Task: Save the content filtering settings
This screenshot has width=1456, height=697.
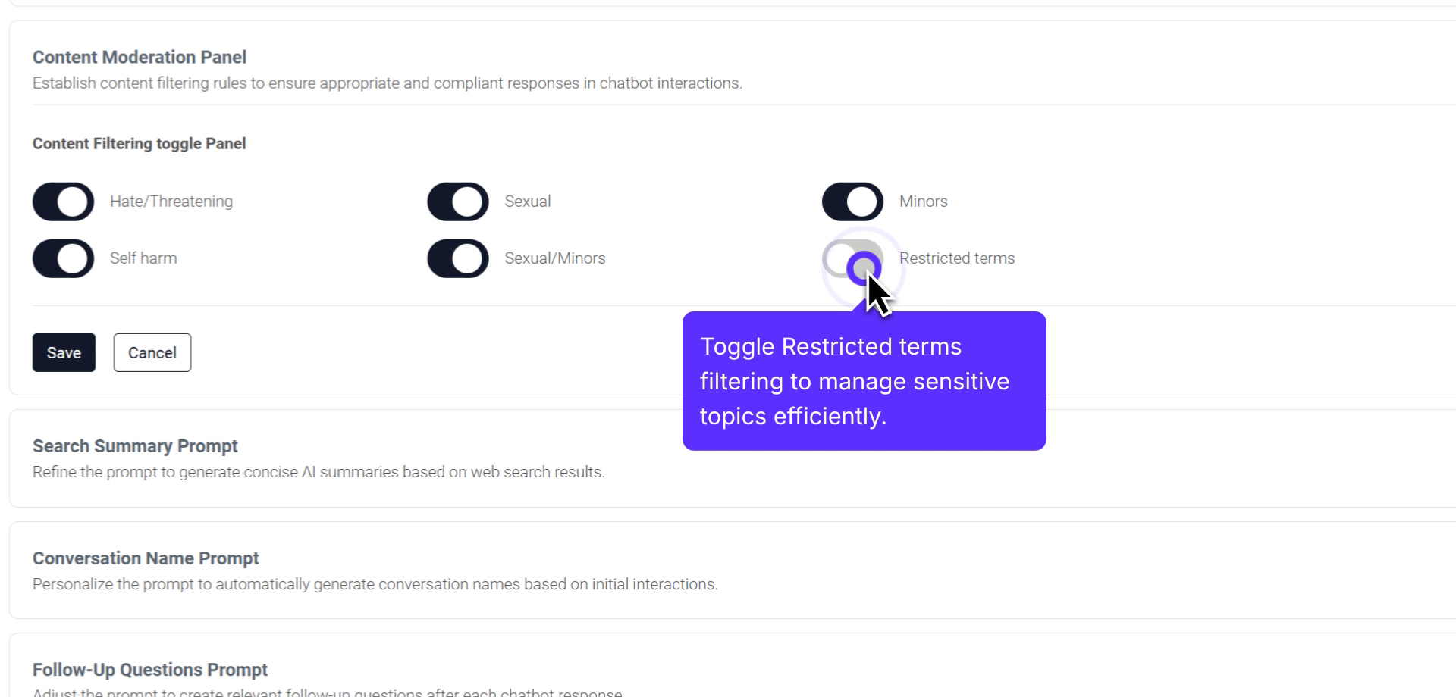Action: click(64, 352)
